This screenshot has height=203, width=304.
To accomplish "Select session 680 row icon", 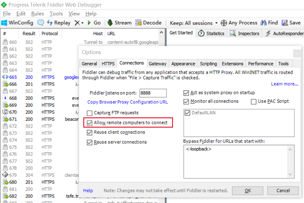I will pos(6,182).
